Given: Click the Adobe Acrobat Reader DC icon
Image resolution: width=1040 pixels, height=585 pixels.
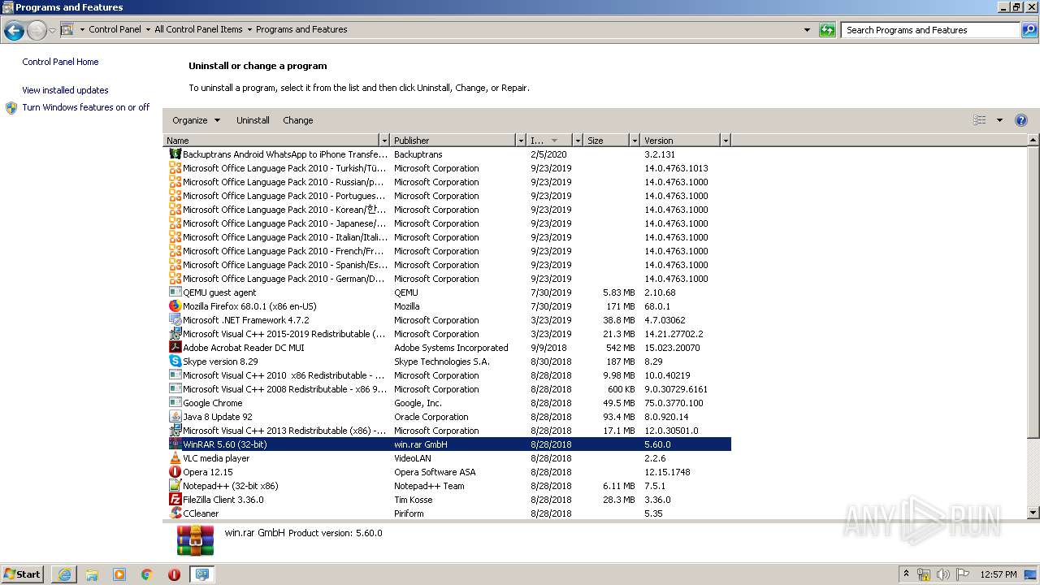Looking at the screenshot, I should [175, 348].
